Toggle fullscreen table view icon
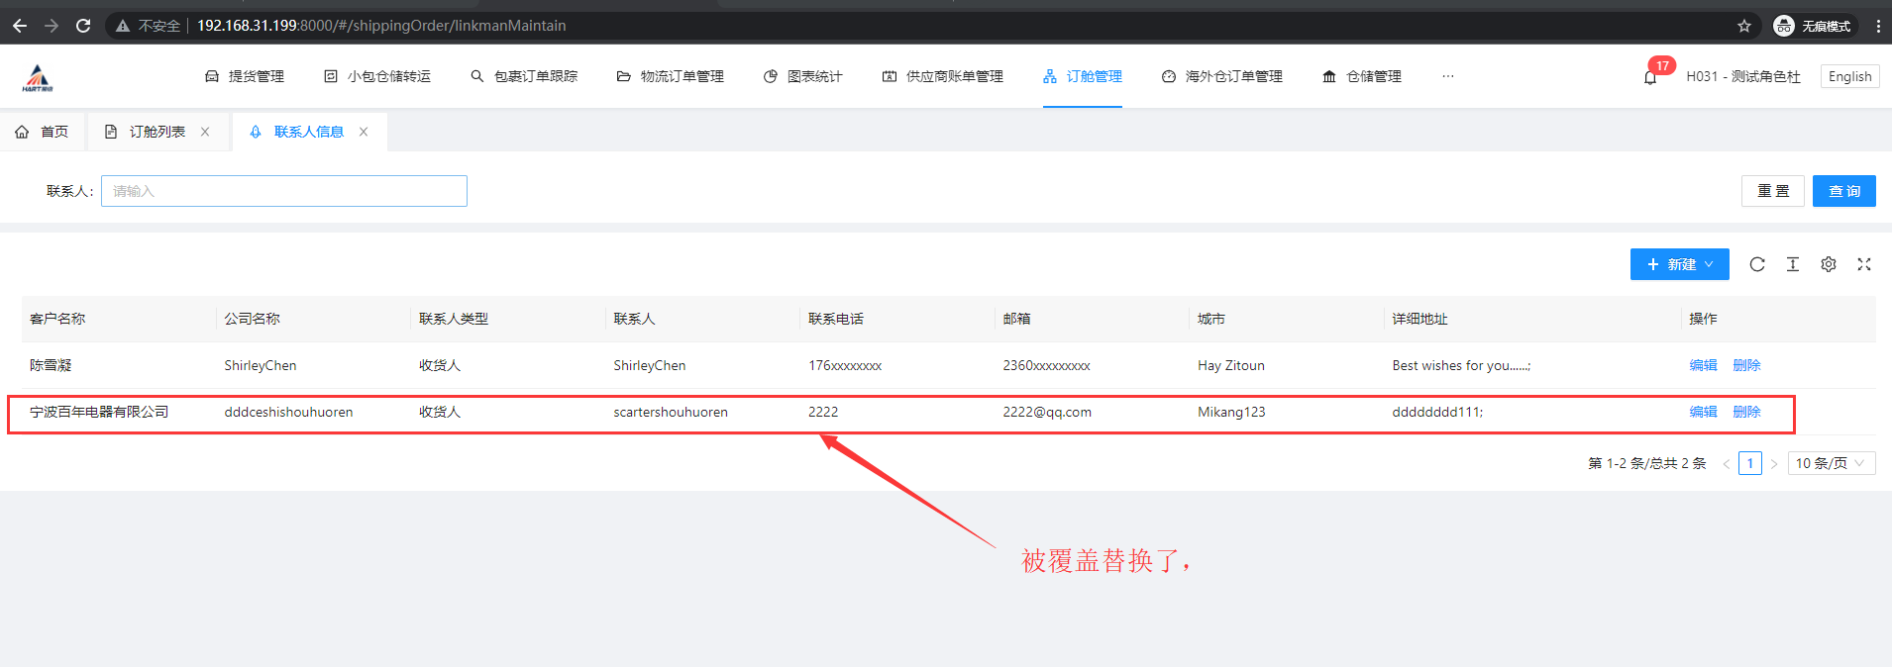The image size is (1892, 667). click(x=1864, y=264)
